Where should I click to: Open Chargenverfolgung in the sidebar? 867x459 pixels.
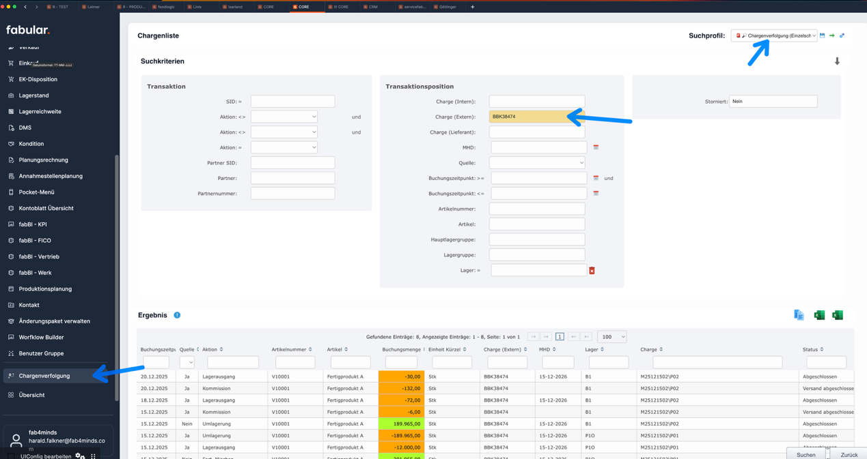click(x=44, y=376)
